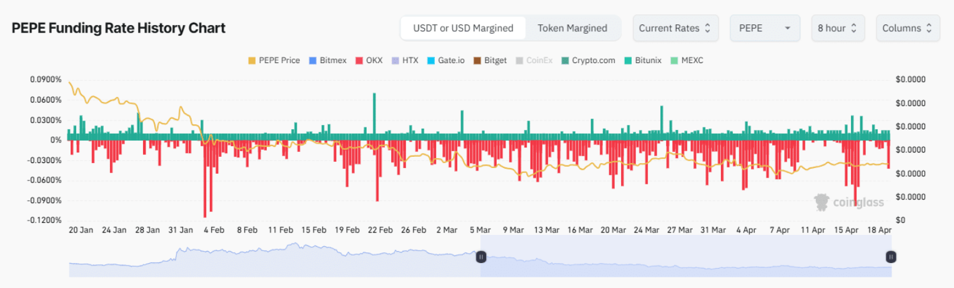Screen dimensions: 954x288
Task: Click the right range slider handle
Action: [891, 257]
